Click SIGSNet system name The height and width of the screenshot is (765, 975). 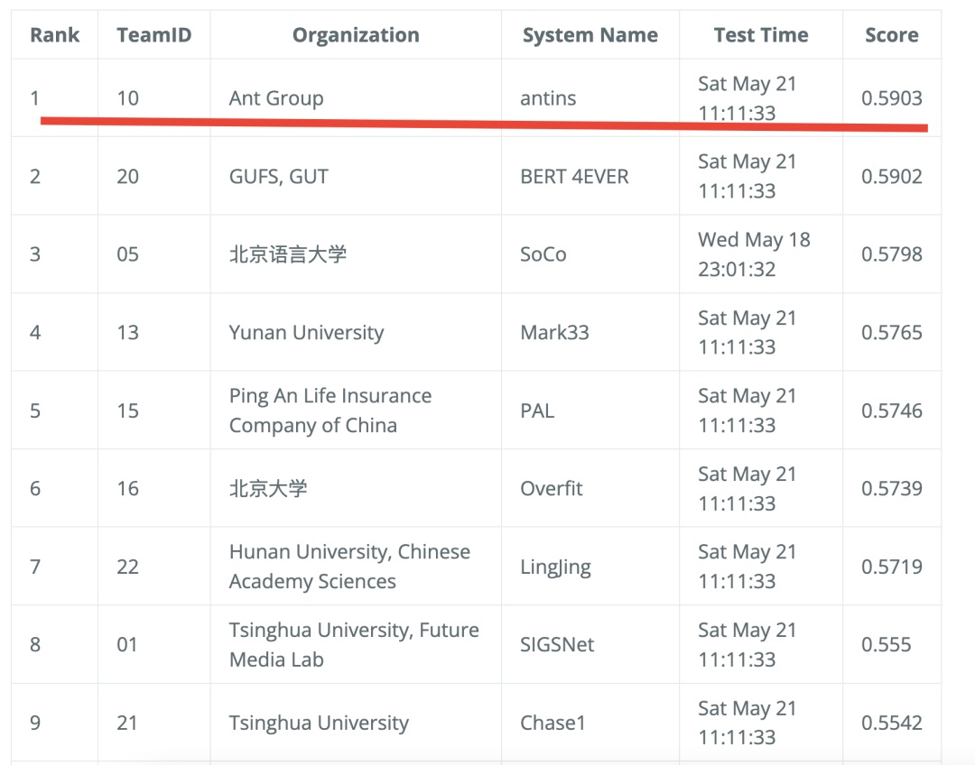coord(556,644)
